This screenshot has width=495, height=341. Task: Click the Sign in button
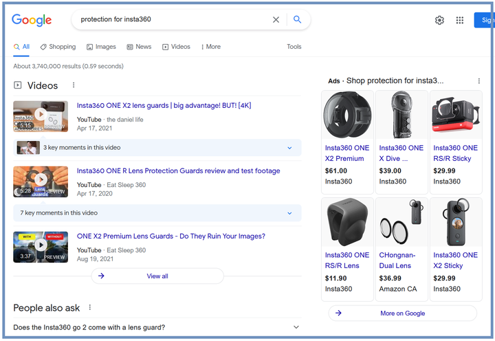483,20
